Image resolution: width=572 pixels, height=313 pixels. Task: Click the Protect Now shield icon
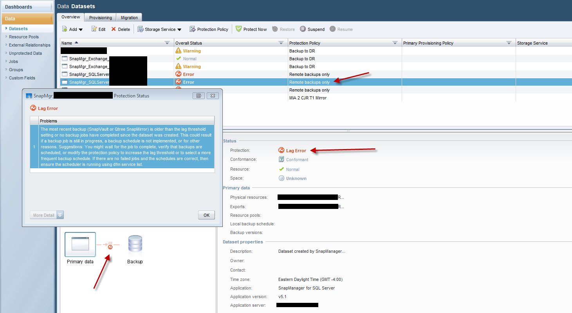pos(238,29)
